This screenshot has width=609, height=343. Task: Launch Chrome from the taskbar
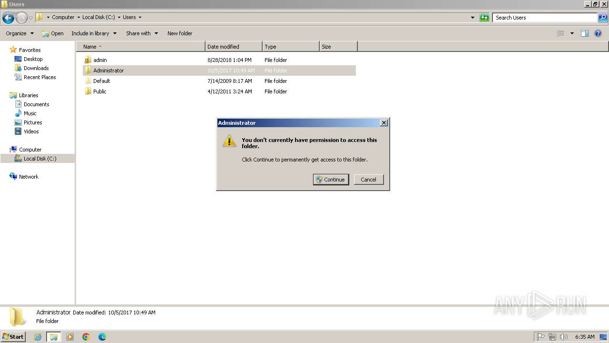point(86,337)
